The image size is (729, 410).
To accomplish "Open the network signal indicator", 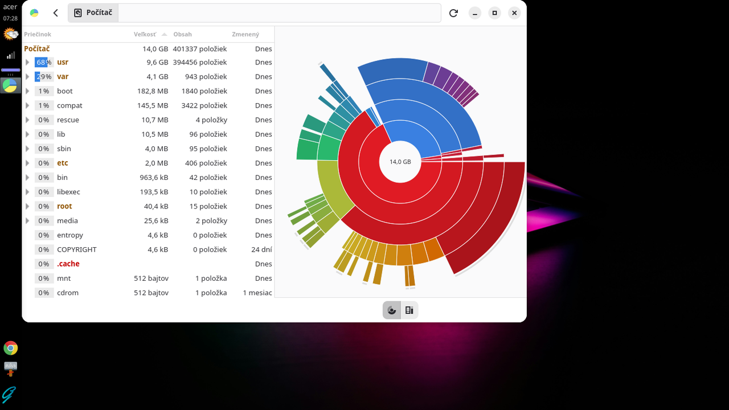I will click(x=10, y=55).
